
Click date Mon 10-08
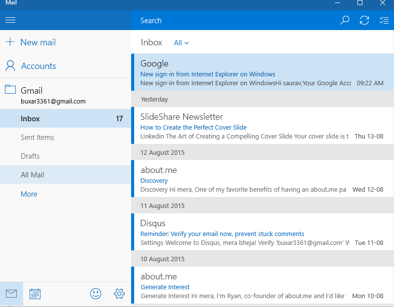pyautogui.click(x=368, y=296)
